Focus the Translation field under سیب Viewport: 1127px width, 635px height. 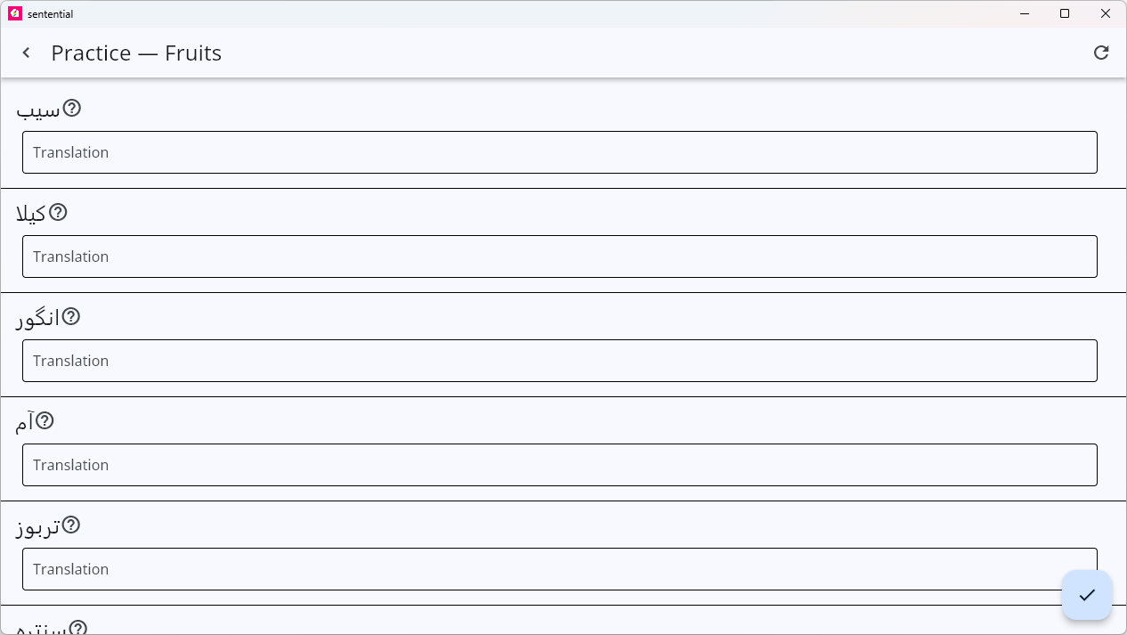pos(559,152)
